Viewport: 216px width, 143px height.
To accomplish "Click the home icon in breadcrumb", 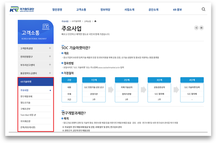I will point(95,21).
